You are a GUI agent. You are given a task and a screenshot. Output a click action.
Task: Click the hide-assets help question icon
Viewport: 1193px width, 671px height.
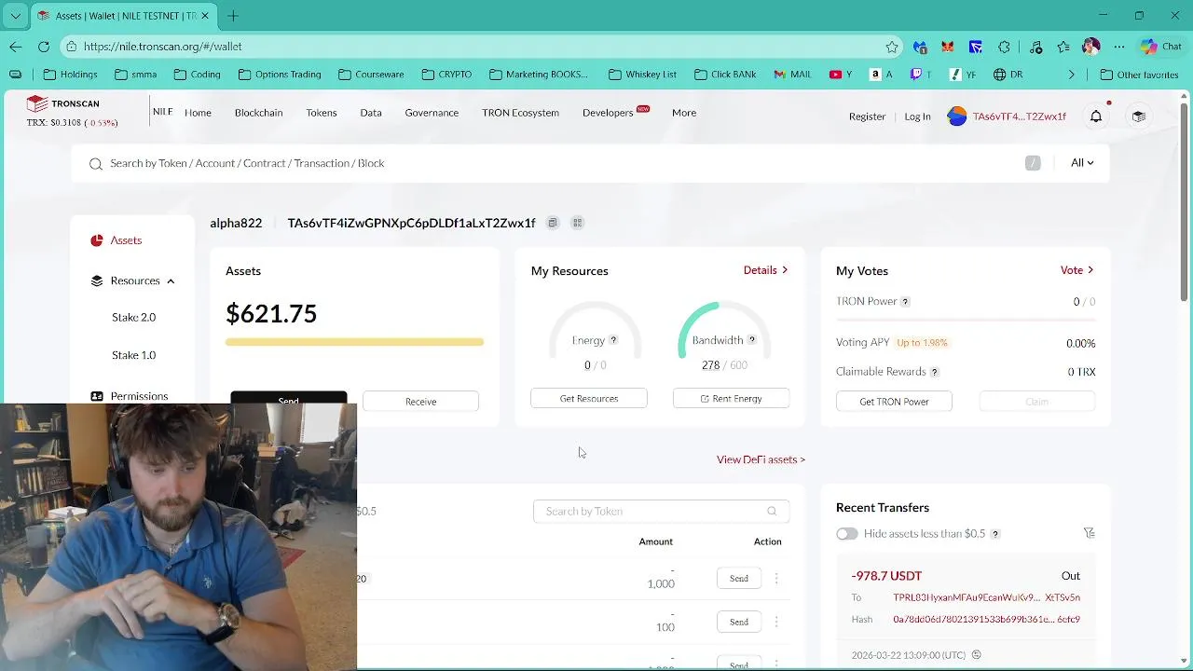tap(995, 534)
